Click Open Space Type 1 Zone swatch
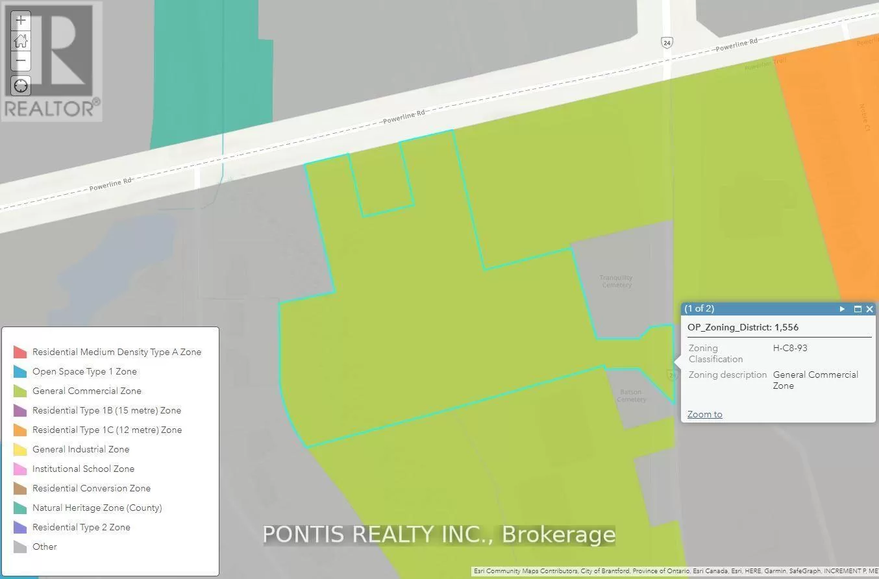The height and width of the screenshot is (579, 879). coord(20,371)
